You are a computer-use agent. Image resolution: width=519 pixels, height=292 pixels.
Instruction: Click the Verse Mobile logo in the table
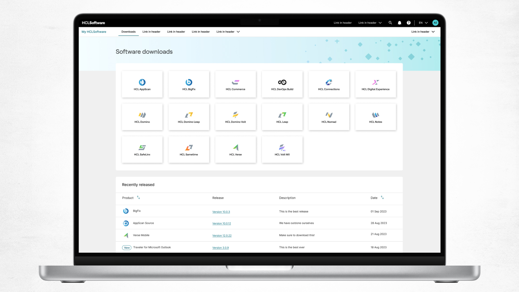(x=126, y=235)
